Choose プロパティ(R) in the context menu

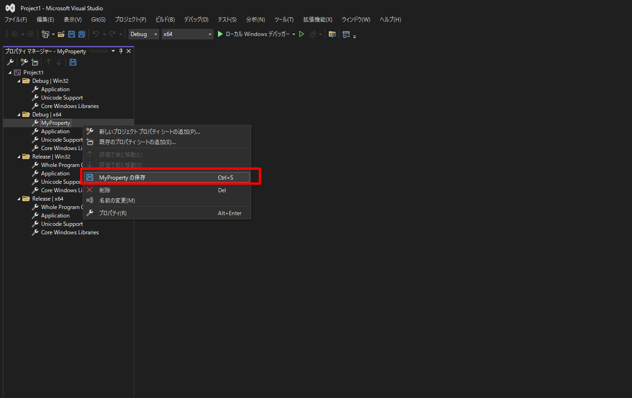click(x=167, y=213)
